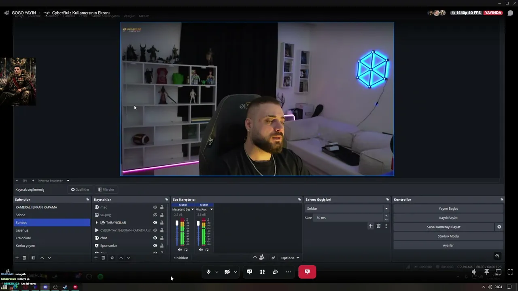Enter fullscreen for the stream
Viewport: 518px width, 291px height.
pyautogui.click(x=510, y=272)
